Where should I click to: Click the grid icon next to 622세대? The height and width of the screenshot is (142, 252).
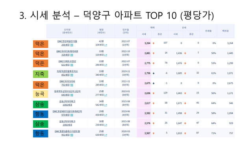tap(72, 65)
